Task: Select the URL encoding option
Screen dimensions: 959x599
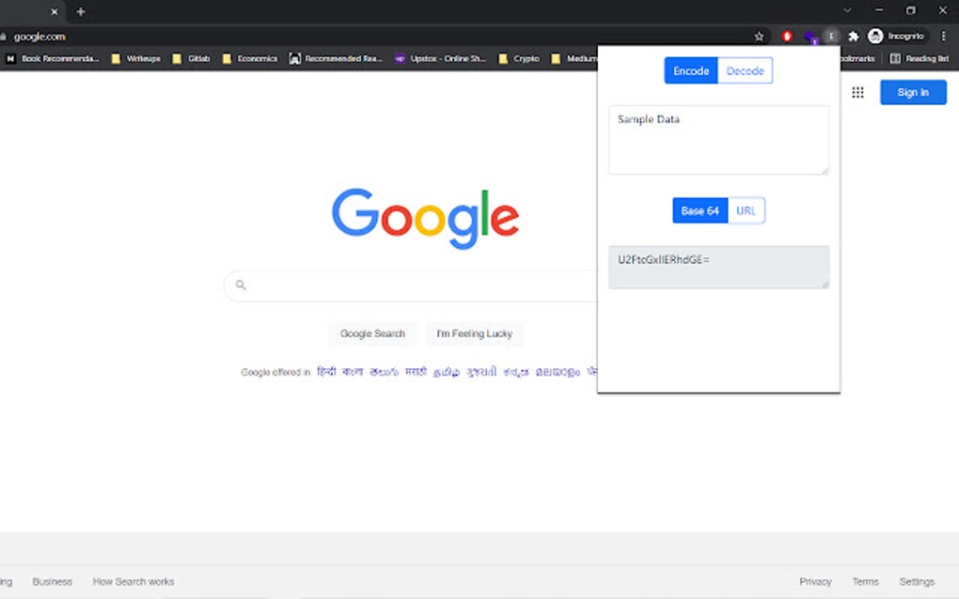Action: [746, 210]
